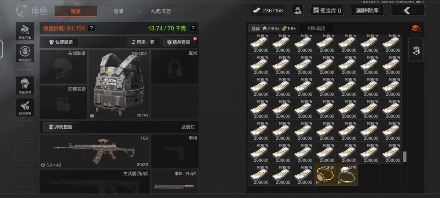Open the 装备涂装 skin icon

click(25, 86)
